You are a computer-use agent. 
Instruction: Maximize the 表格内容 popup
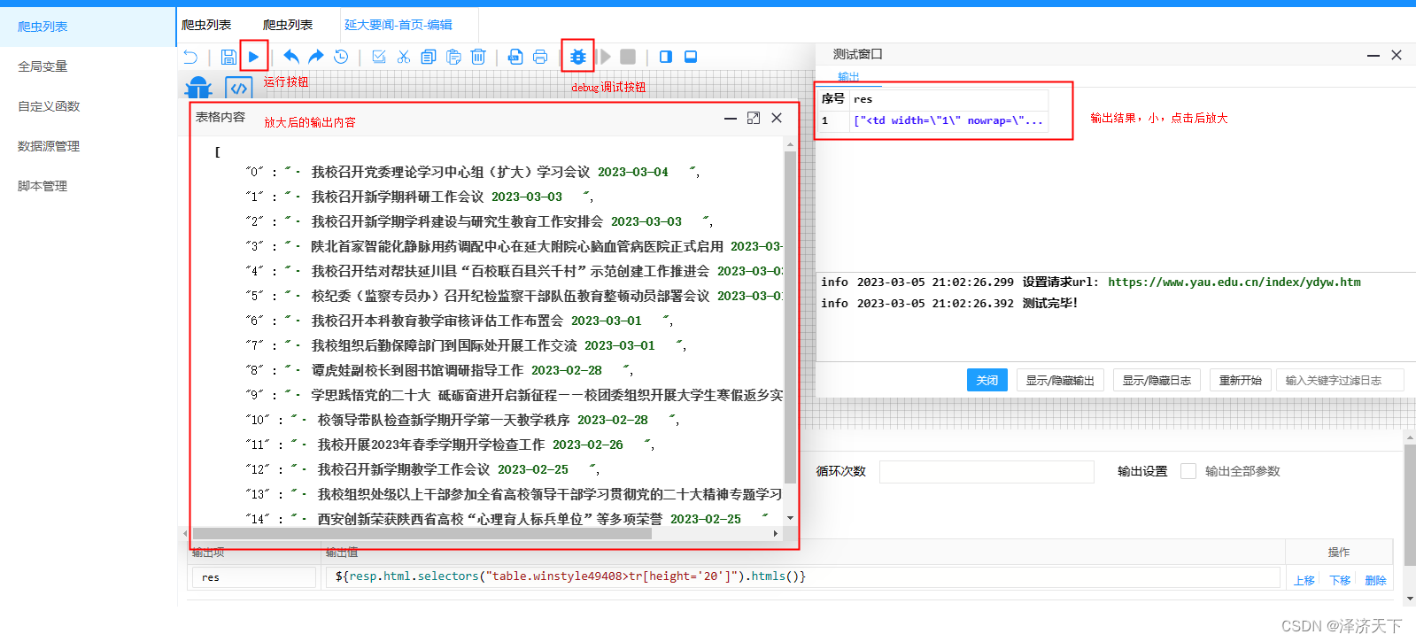click(754, 118)
